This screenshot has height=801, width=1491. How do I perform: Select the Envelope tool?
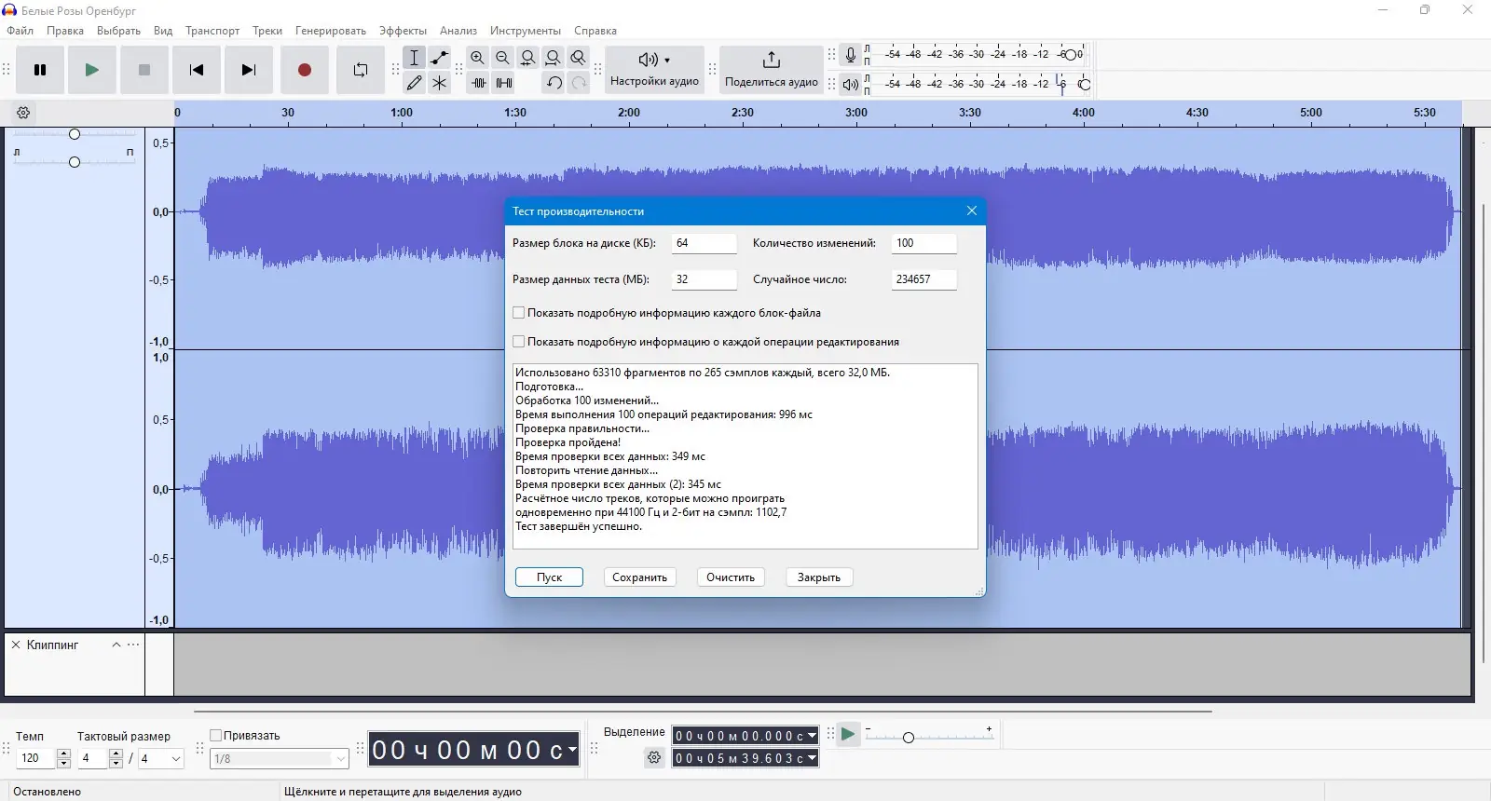(440, 58)
